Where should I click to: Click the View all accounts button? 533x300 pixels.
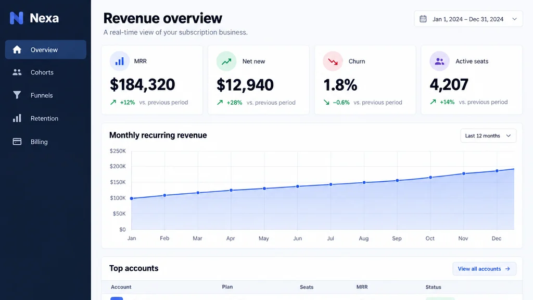tap(485, 269)
